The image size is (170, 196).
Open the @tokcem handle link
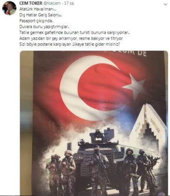point(52,3)
